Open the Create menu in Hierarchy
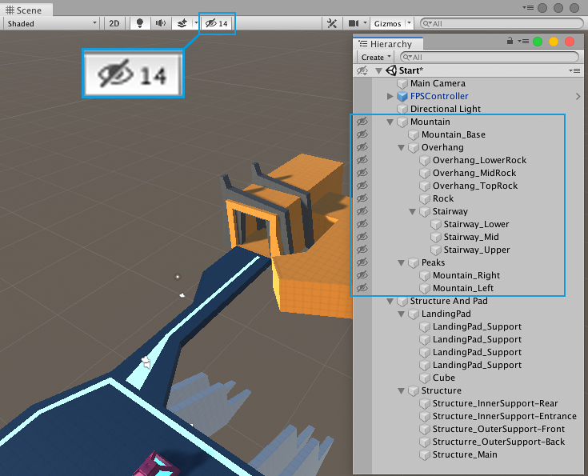Viewport: 588px width, 476px height. (375, 58)
